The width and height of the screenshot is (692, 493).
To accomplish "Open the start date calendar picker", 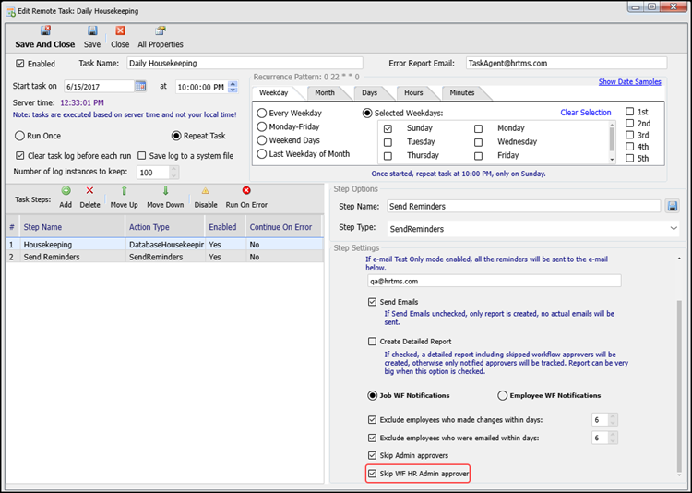I will (140, 87).
